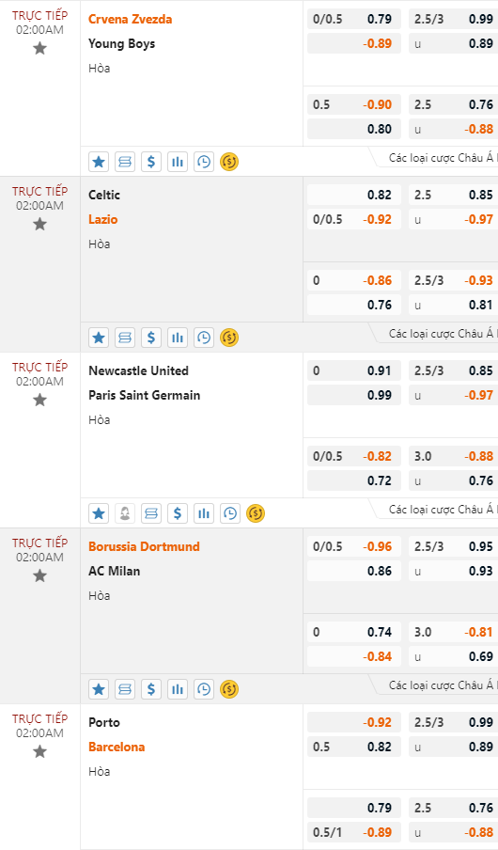Toggle favorite star for Celtic vs Lazio
Image resolution: width=498 pixels, height=850 pixels.
[x=39, y=224]
